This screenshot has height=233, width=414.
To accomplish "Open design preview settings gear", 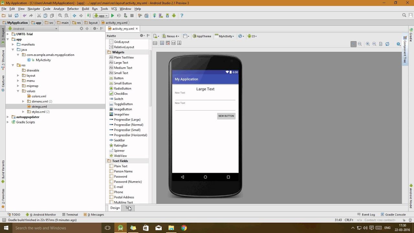I will coord(398,44).
